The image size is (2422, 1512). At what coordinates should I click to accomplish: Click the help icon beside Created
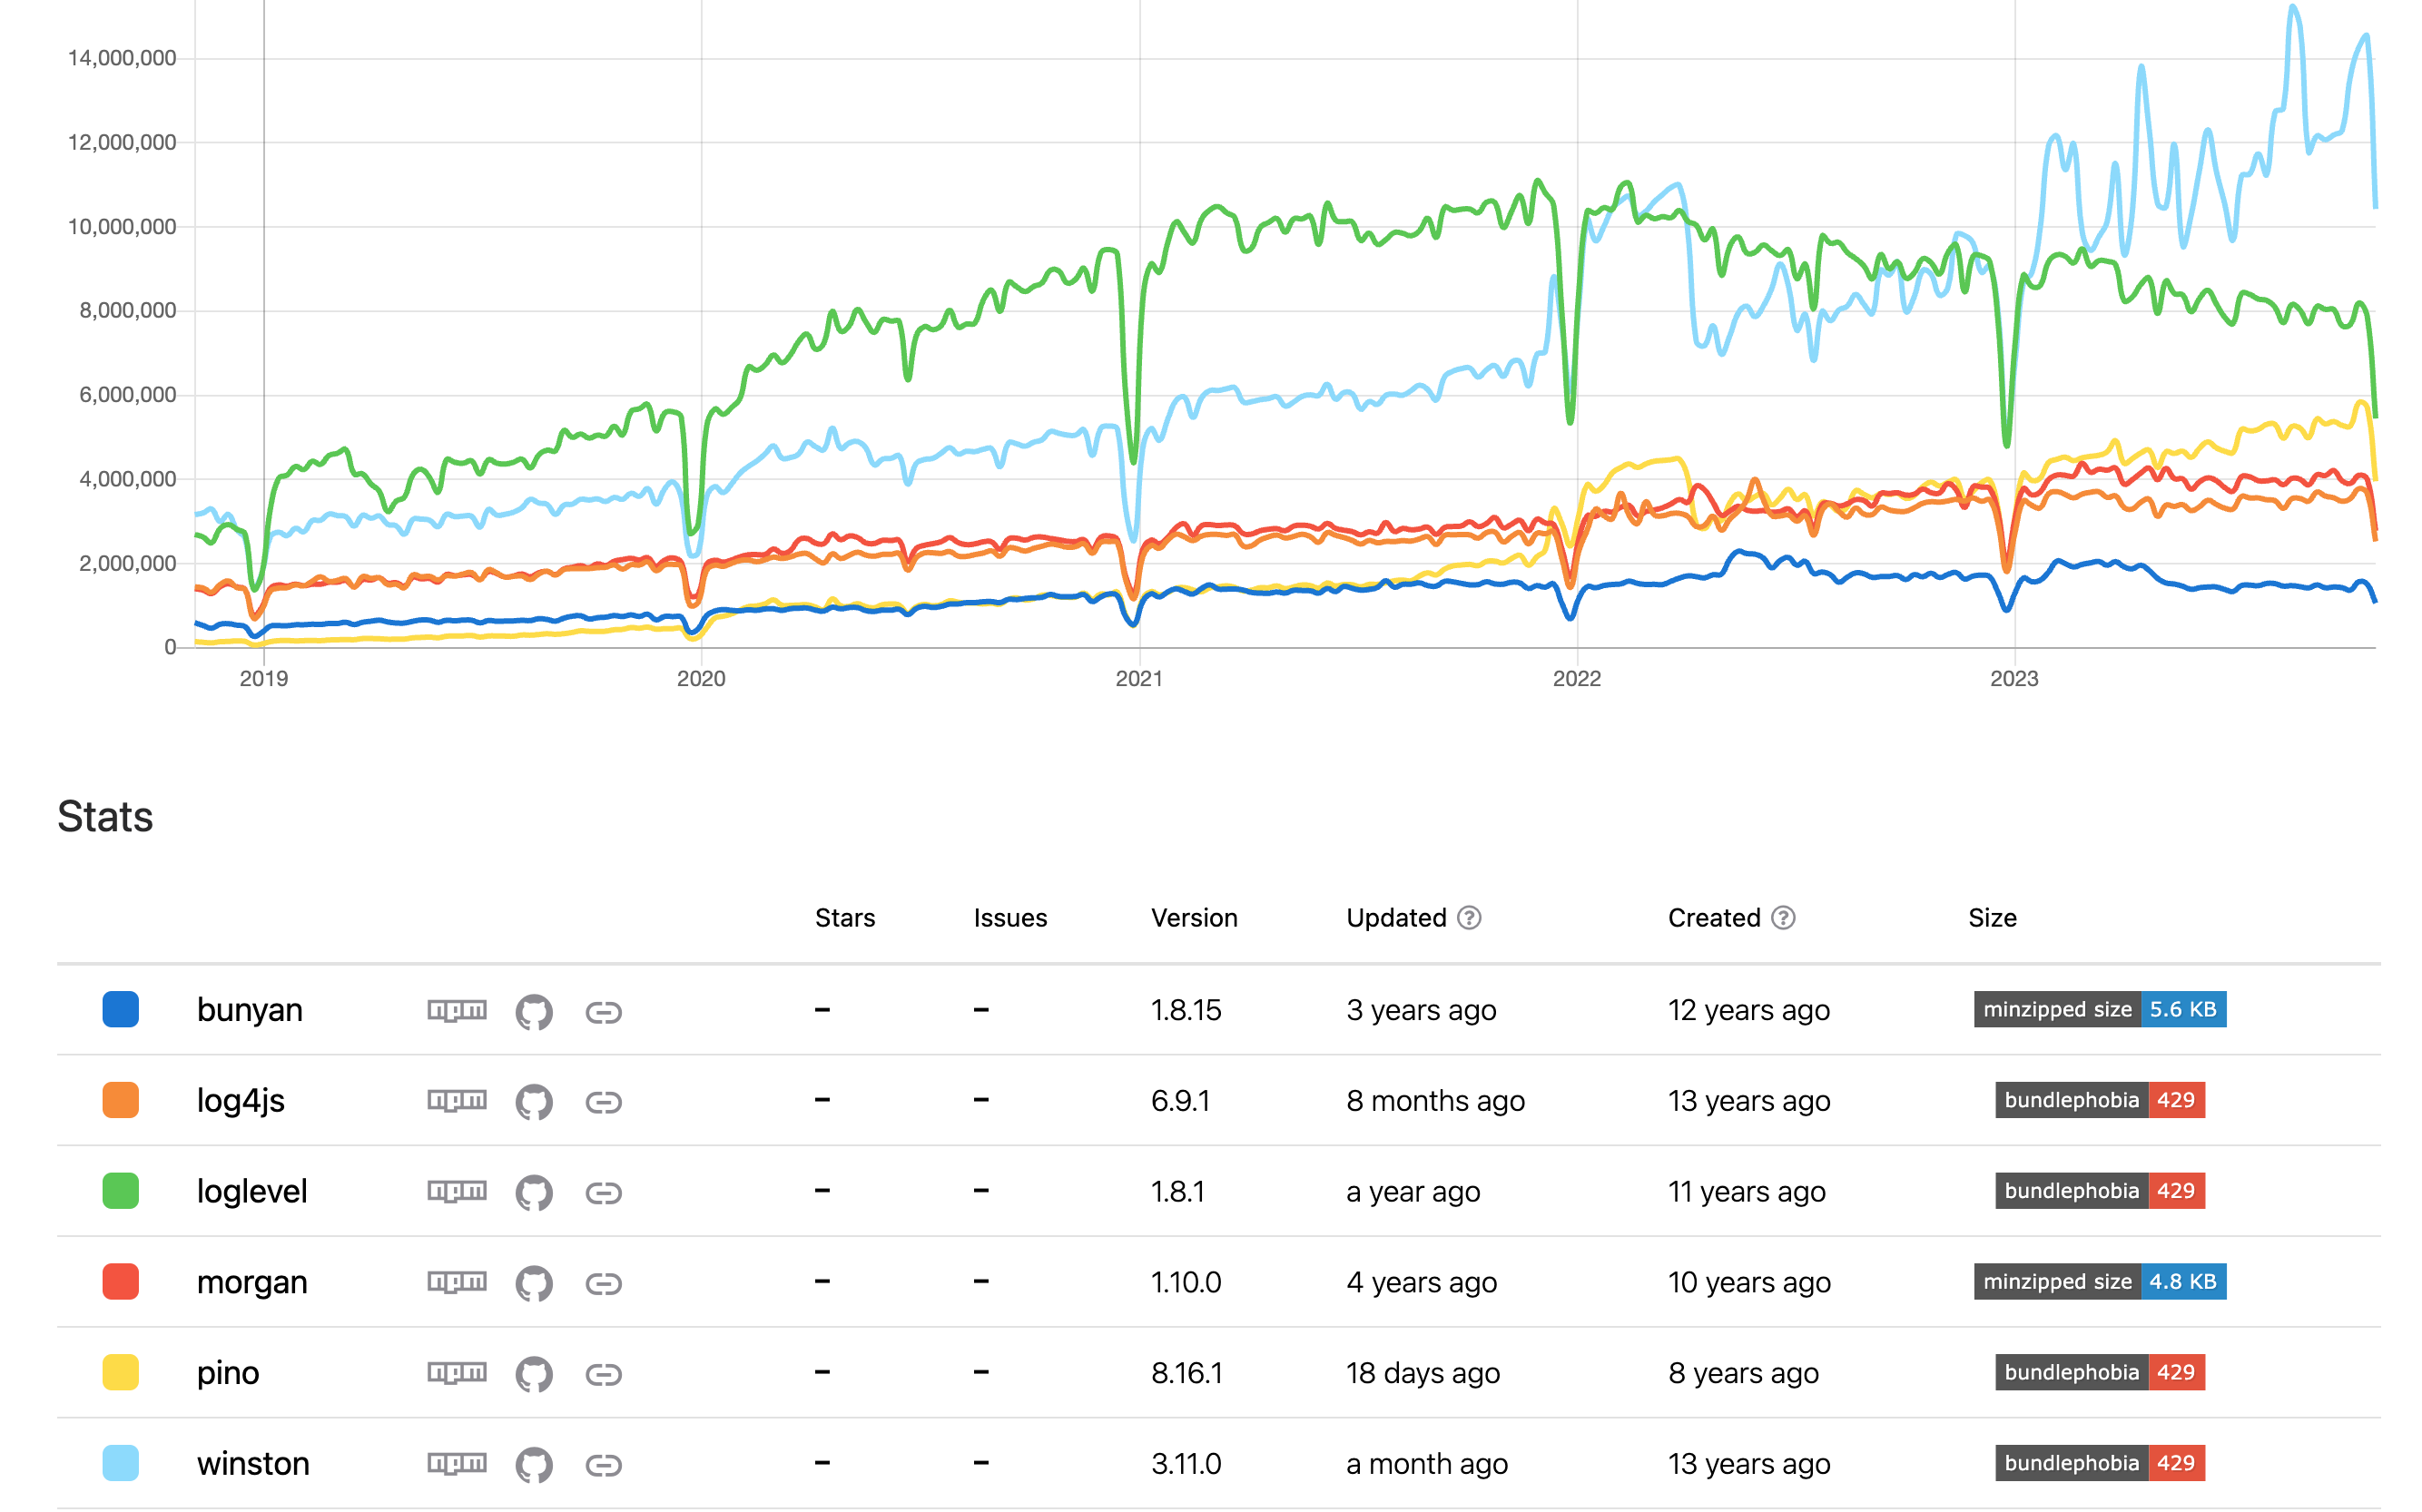point(1783,918)
